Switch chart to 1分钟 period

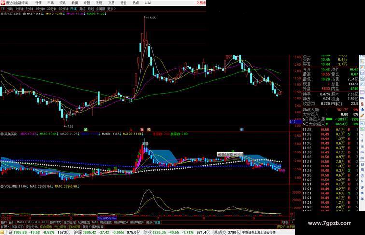tap(19, 9)
